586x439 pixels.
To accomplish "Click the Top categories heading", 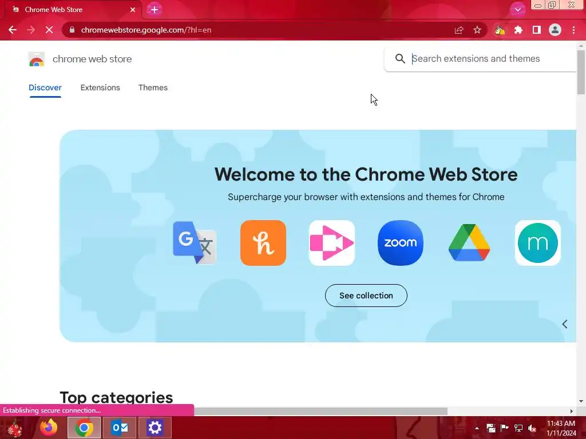I will pyautogui.click(x=116, y=398).
